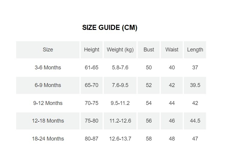Select the Length column header
225x148 pixels.
click(x=195, y=50)
